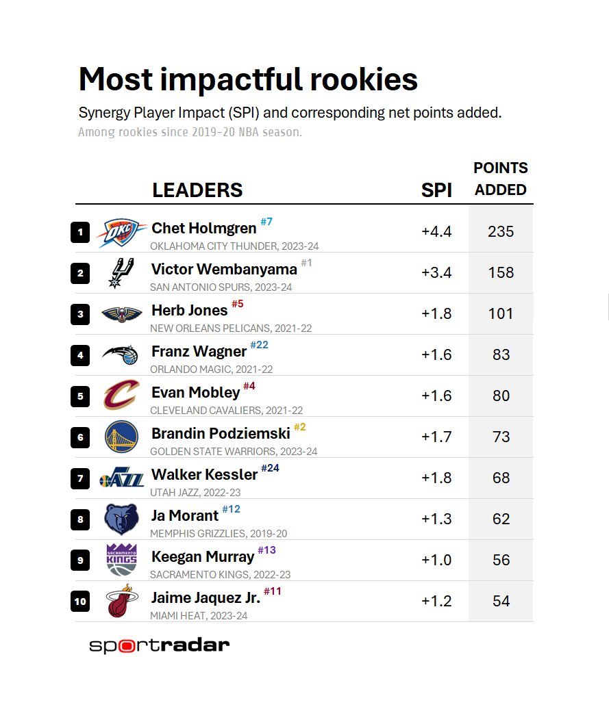The height and width of the screenshot is (722, 609).
Task: Click the Miami Heat logo
Action: 121,601
